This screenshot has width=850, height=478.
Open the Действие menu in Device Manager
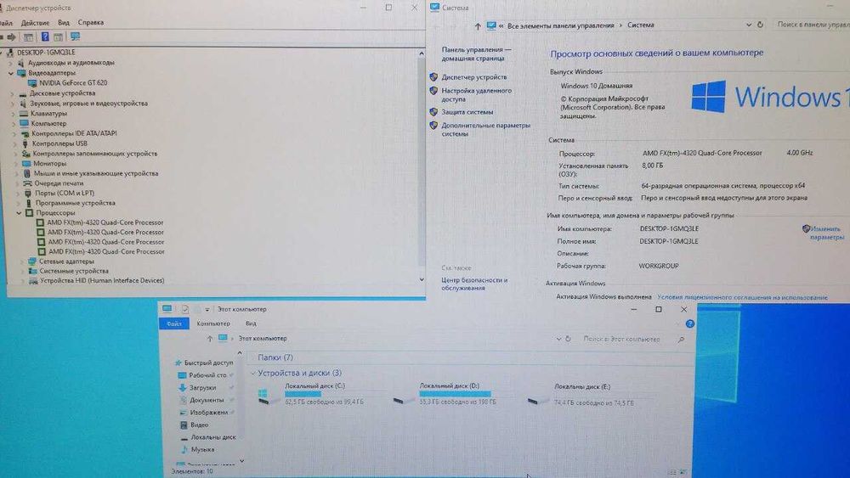[35, 23]
